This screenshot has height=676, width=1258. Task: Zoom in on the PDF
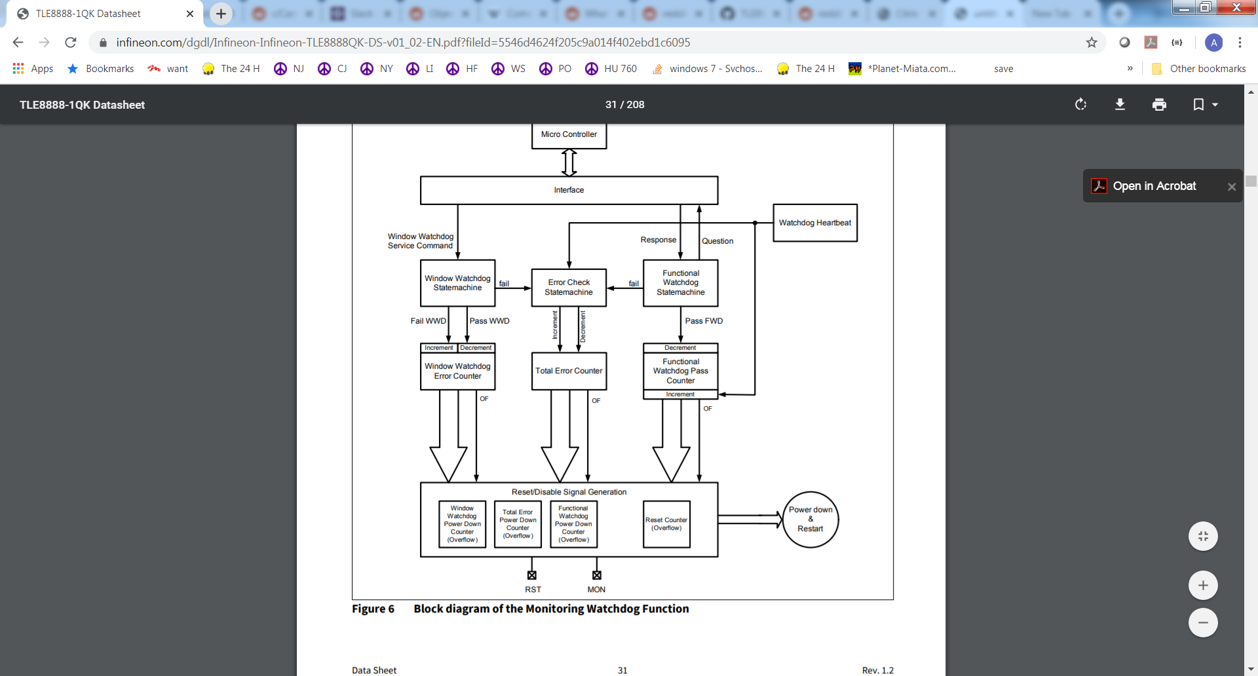click(1203, 585)
